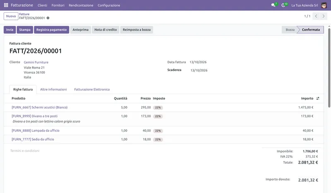The height and width of the screenshot is (193, 331).
Task: Click the price 173,00 cell
Action: coord(146,116)
